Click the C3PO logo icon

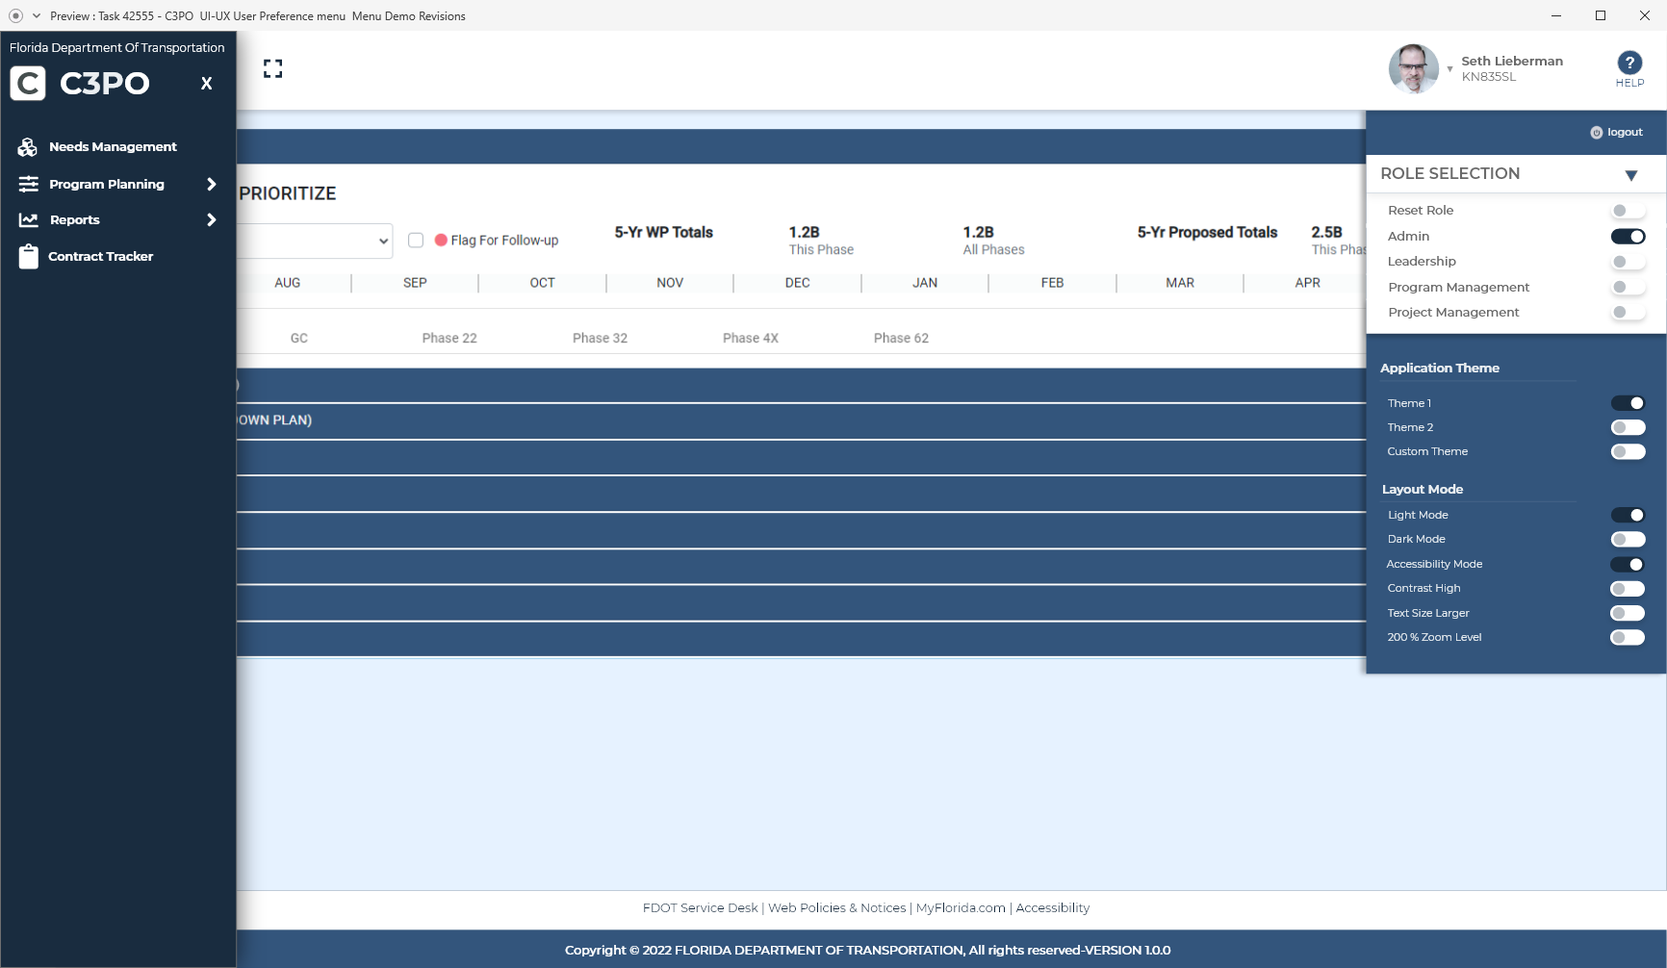coord(28,84)
